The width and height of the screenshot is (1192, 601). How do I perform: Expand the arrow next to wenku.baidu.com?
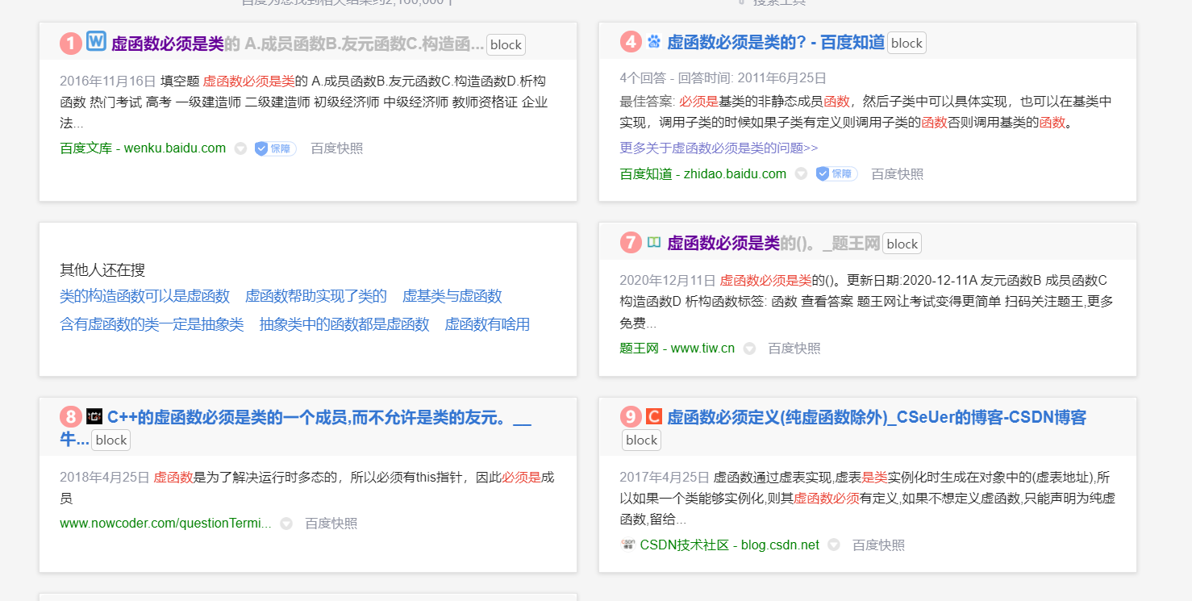click(x=240, y=148)
